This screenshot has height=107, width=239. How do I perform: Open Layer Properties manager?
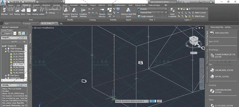(172, 12)
